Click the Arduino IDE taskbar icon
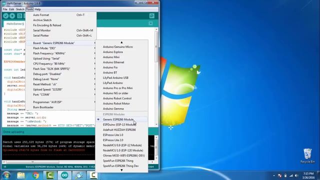Image resolution: width=320 pixels, height=180 pixels. tap(64, 175)
